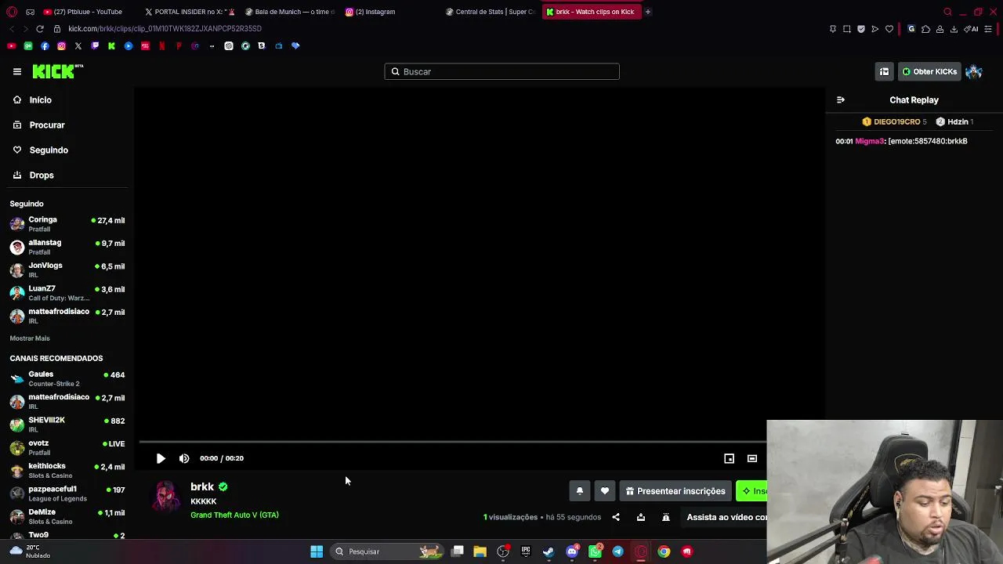Click the browser address bar URL

[x=165, y=29]
